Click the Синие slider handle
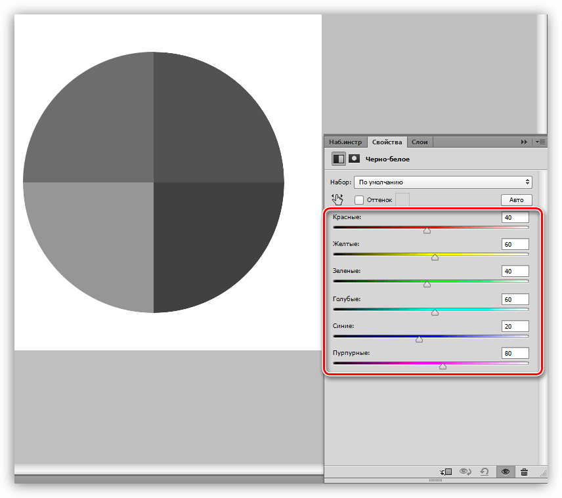Screen dimensions: 562x498 point(419,339)
